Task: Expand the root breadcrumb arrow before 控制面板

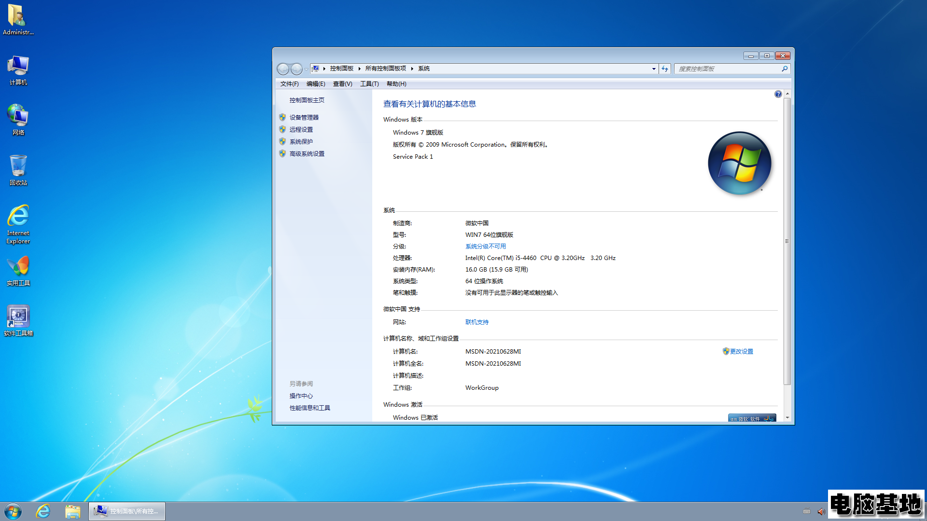Action: point(324,69)
